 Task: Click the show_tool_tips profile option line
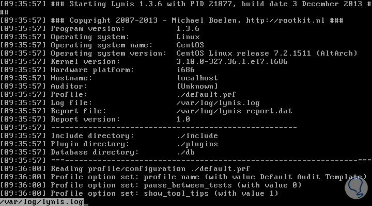click(x=164, y=194)
